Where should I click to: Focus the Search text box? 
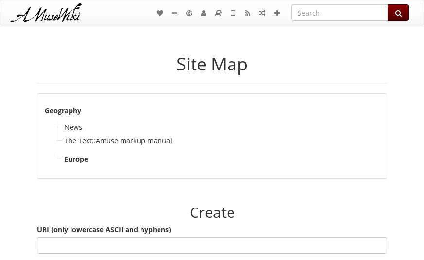[x=339, y=13]
